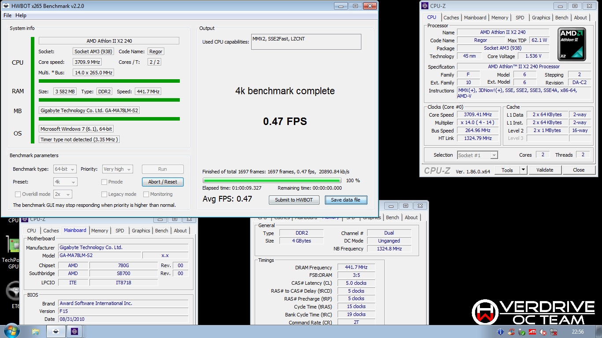
Task: Click the CPU-Z title icon in the CPU window
Action: point(424,6)
